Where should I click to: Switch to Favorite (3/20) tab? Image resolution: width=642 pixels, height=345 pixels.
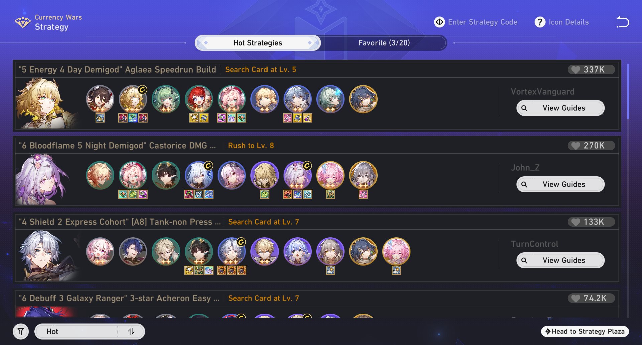pyautogui.click(x=384, y=43)
